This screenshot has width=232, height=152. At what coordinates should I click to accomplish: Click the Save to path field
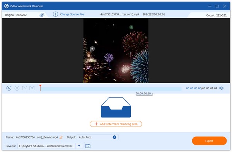pos(46,146)
